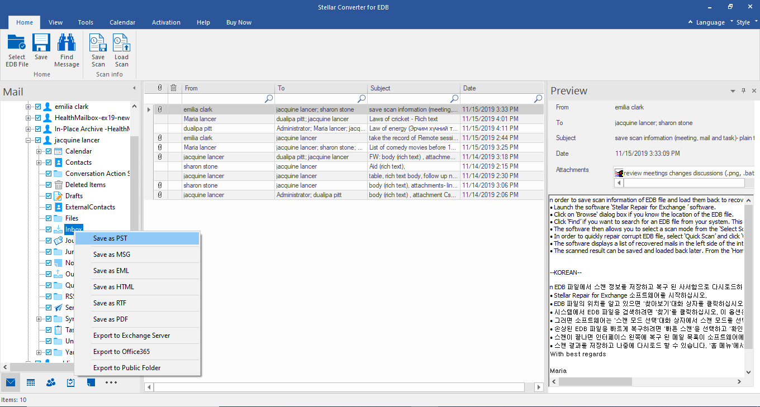
Task: Expand the Contacts folder node
Action: [x=39, y=162]
